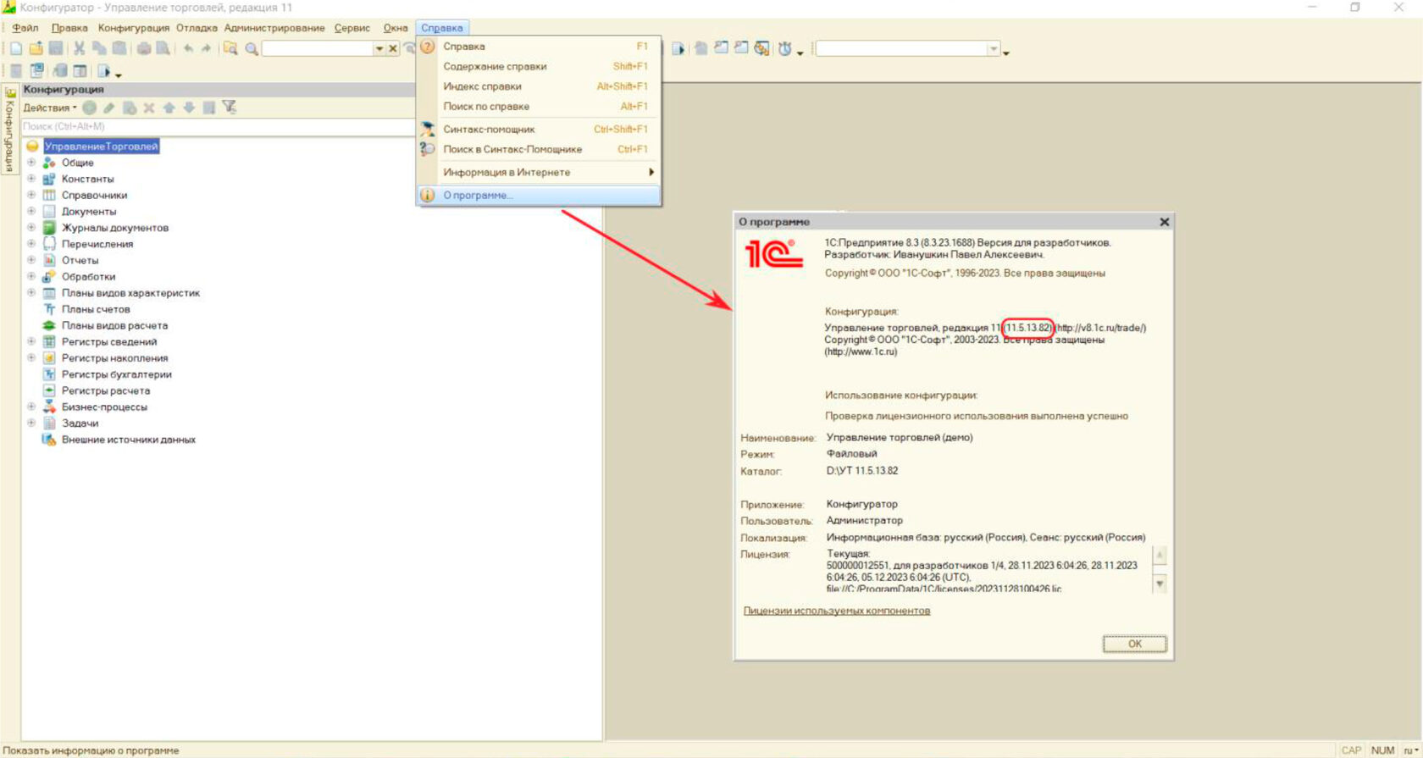Image resolution: width=1423 pixels, height=758 pixels.
Task: Open the Отладка menu
Action: 197,28
